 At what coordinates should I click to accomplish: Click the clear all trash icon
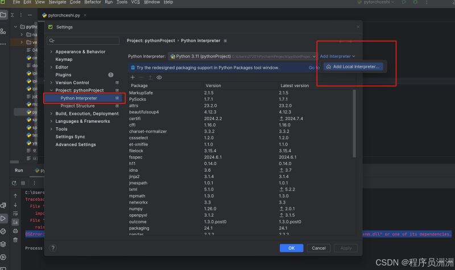pos(15,240)
